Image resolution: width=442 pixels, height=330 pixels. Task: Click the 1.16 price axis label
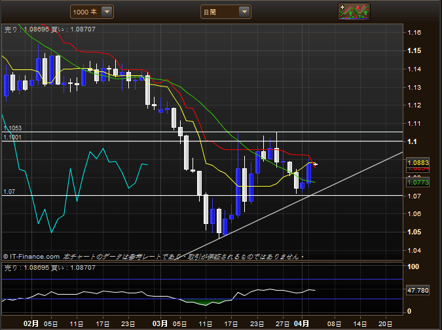tap(414, 32)
